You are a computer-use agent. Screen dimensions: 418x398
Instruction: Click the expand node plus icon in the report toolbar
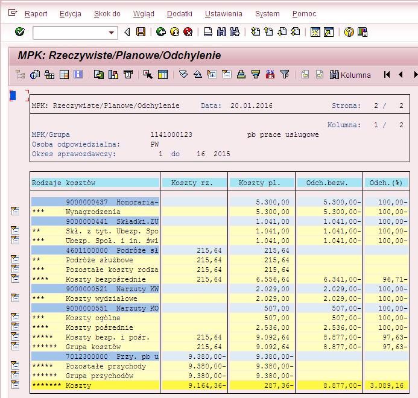click(212, 75)
